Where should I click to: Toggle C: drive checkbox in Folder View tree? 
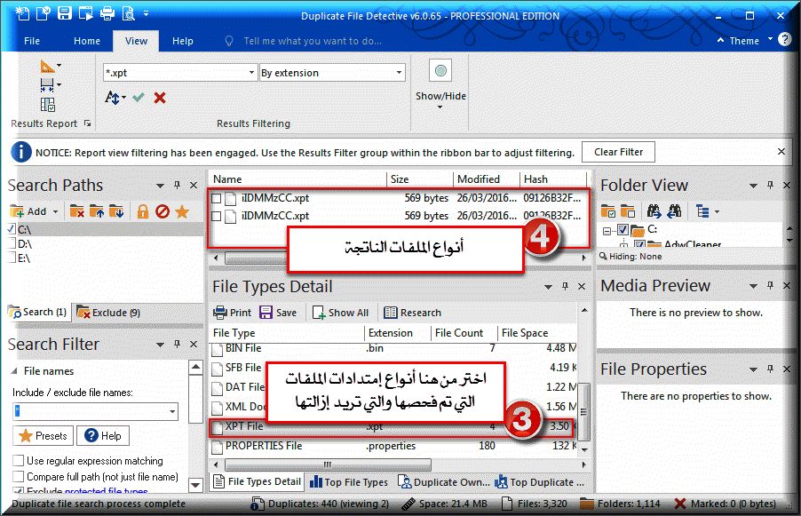pyautogui.click(x=623, y=229)
